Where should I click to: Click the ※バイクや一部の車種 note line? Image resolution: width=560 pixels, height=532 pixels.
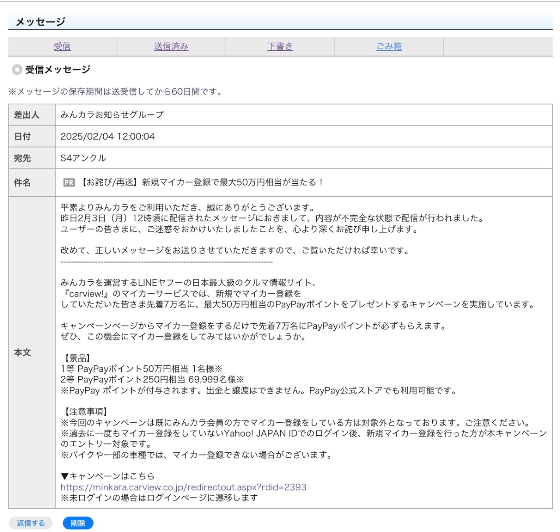tap(196, 455)
